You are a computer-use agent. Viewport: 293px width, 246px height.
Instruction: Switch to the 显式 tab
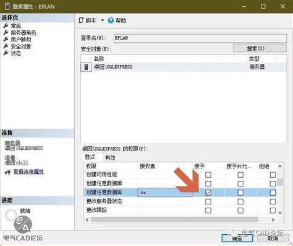[x=90, y=157]
